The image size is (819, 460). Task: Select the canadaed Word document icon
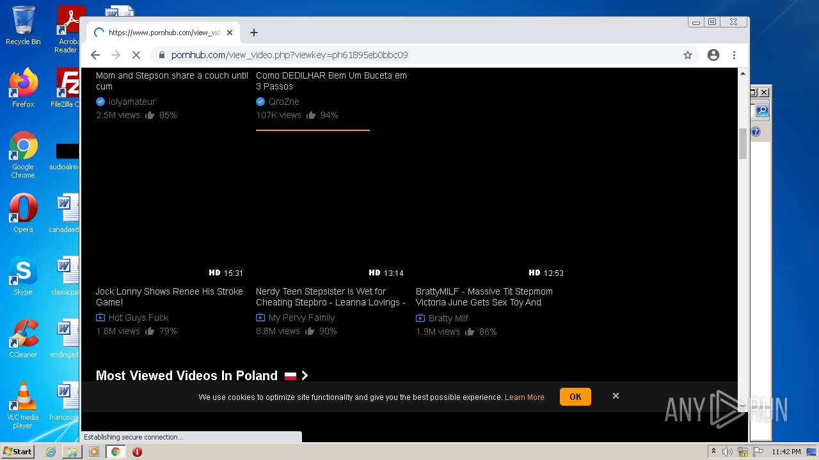[x=65, y=213]
